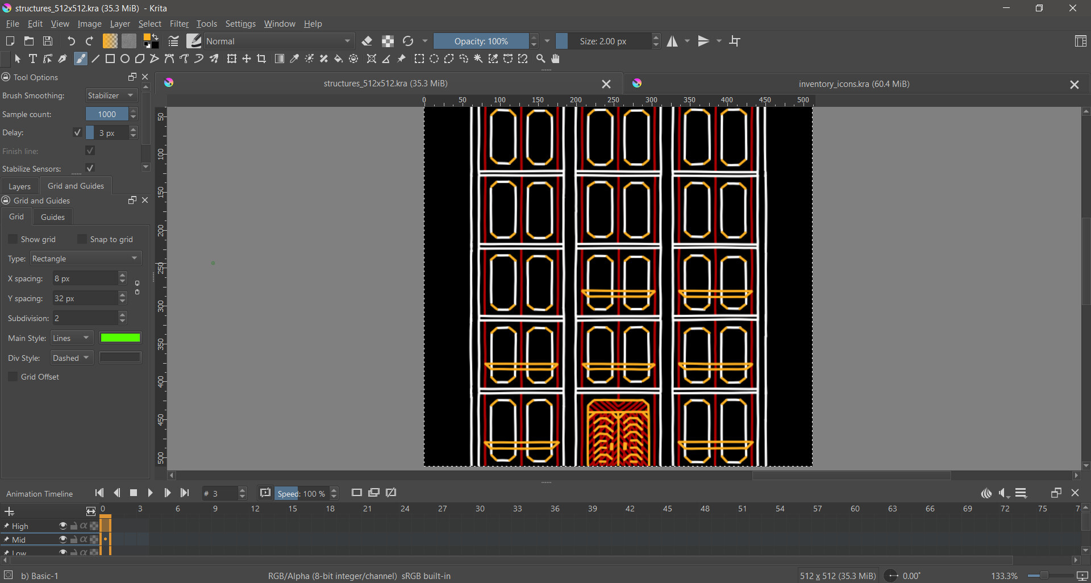Click the green Main Style color swatch
Viewport: 1091px width, 583px height.
pyautogui.click(x=120, y=338)
